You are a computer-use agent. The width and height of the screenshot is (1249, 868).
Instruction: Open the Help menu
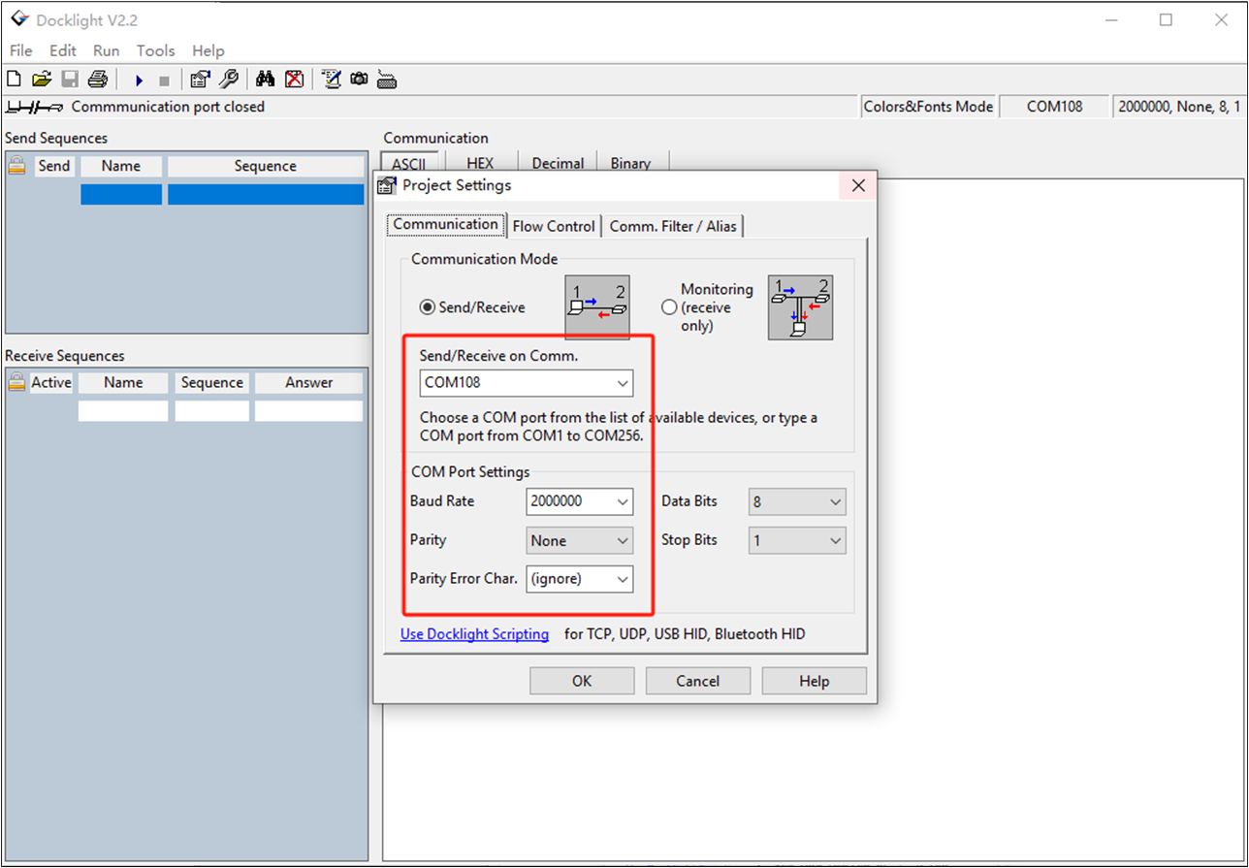[208, 50]
